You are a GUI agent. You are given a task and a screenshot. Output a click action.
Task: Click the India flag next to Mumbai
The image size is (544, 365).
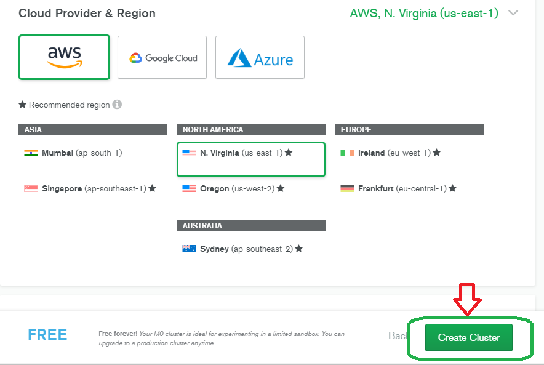click(x=31, y=153)
